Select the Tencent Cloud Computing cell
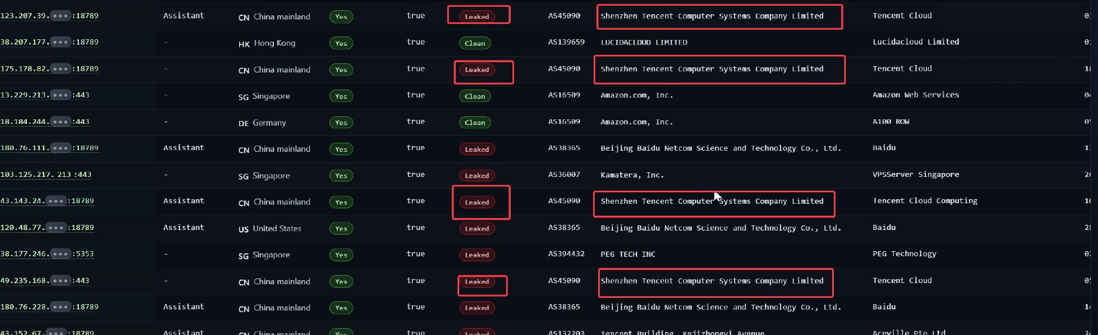 pos(925,201)
